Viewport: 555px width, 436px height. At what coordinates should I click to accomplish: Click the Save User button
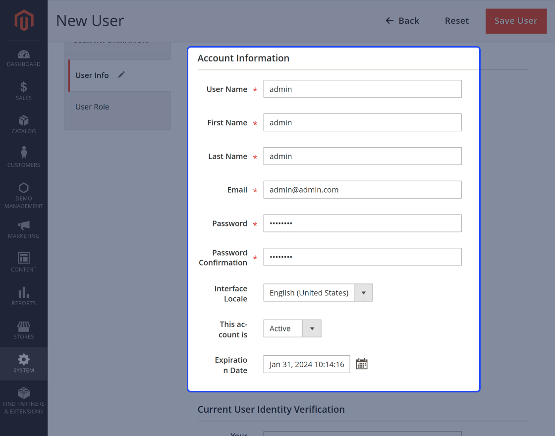coord(516,21)
